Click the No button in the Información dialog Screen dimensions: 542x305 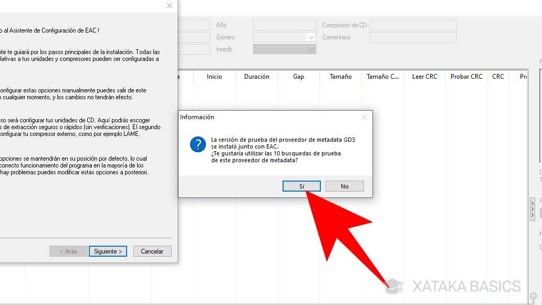point(345,186)
